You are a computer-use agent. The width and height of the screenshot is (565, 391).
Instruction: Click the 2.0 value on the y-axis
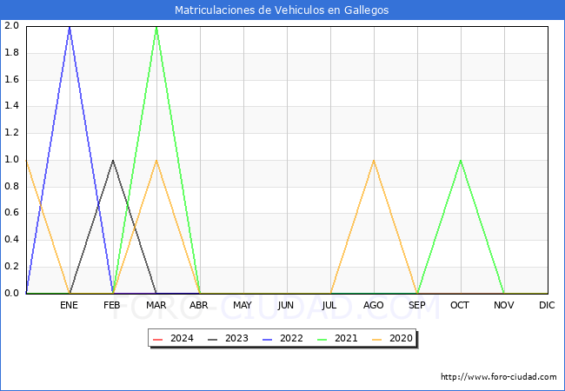(x=11, y=25)
